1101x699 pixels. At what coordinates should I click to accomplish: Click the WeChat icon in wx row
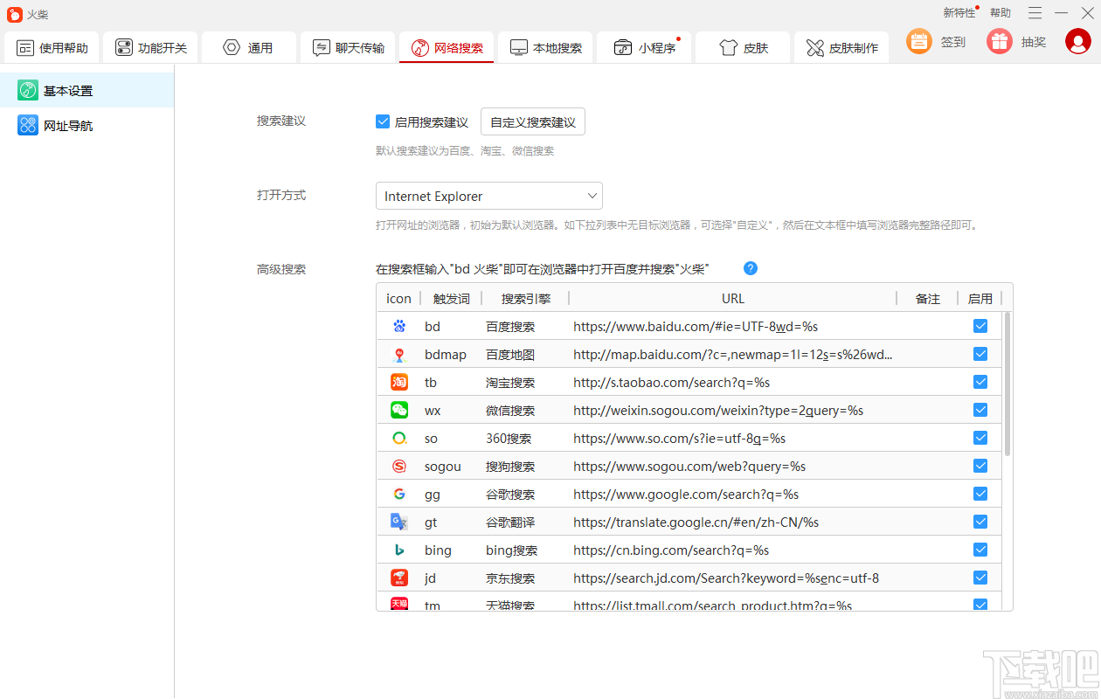[x=399, y=410]
